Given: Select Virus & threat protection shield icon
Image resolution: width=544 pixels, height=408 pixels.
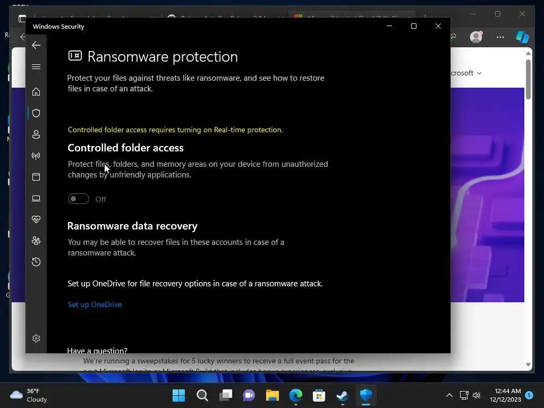Looking at the screenshot, I should click(36, 113).
